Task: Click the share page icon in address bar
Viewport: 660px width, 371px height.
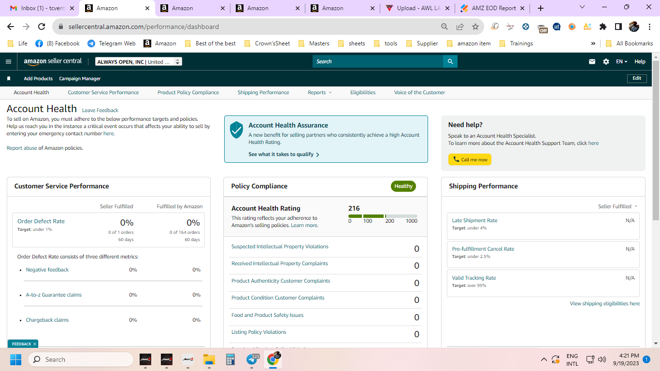Action: coord(460,27)
